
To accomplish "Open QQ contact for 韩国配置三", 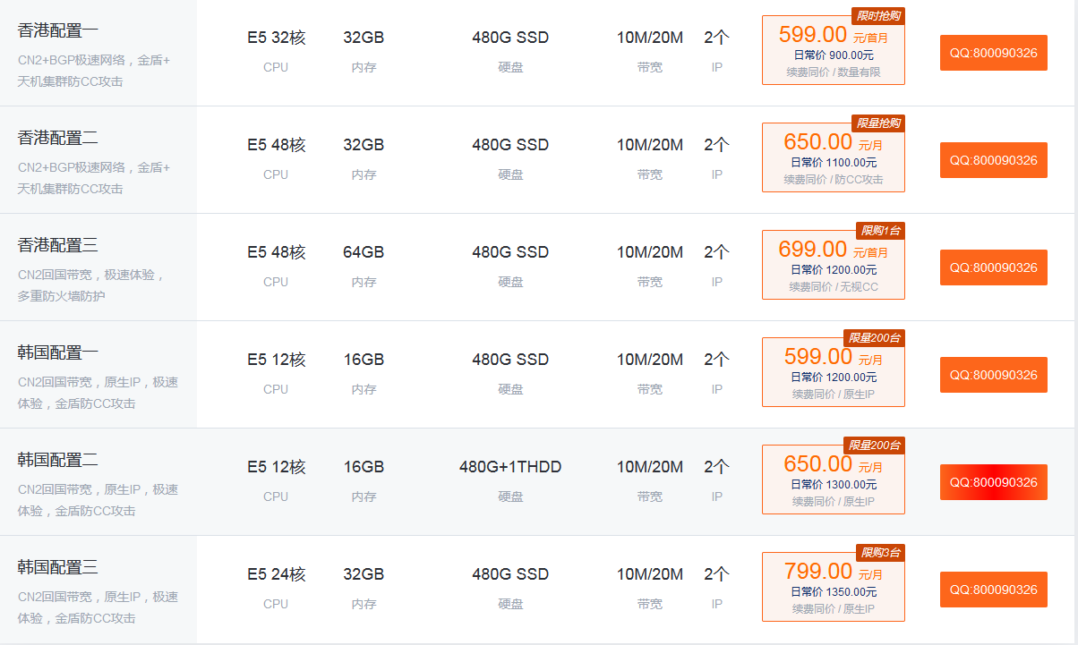I will point(993,590).
